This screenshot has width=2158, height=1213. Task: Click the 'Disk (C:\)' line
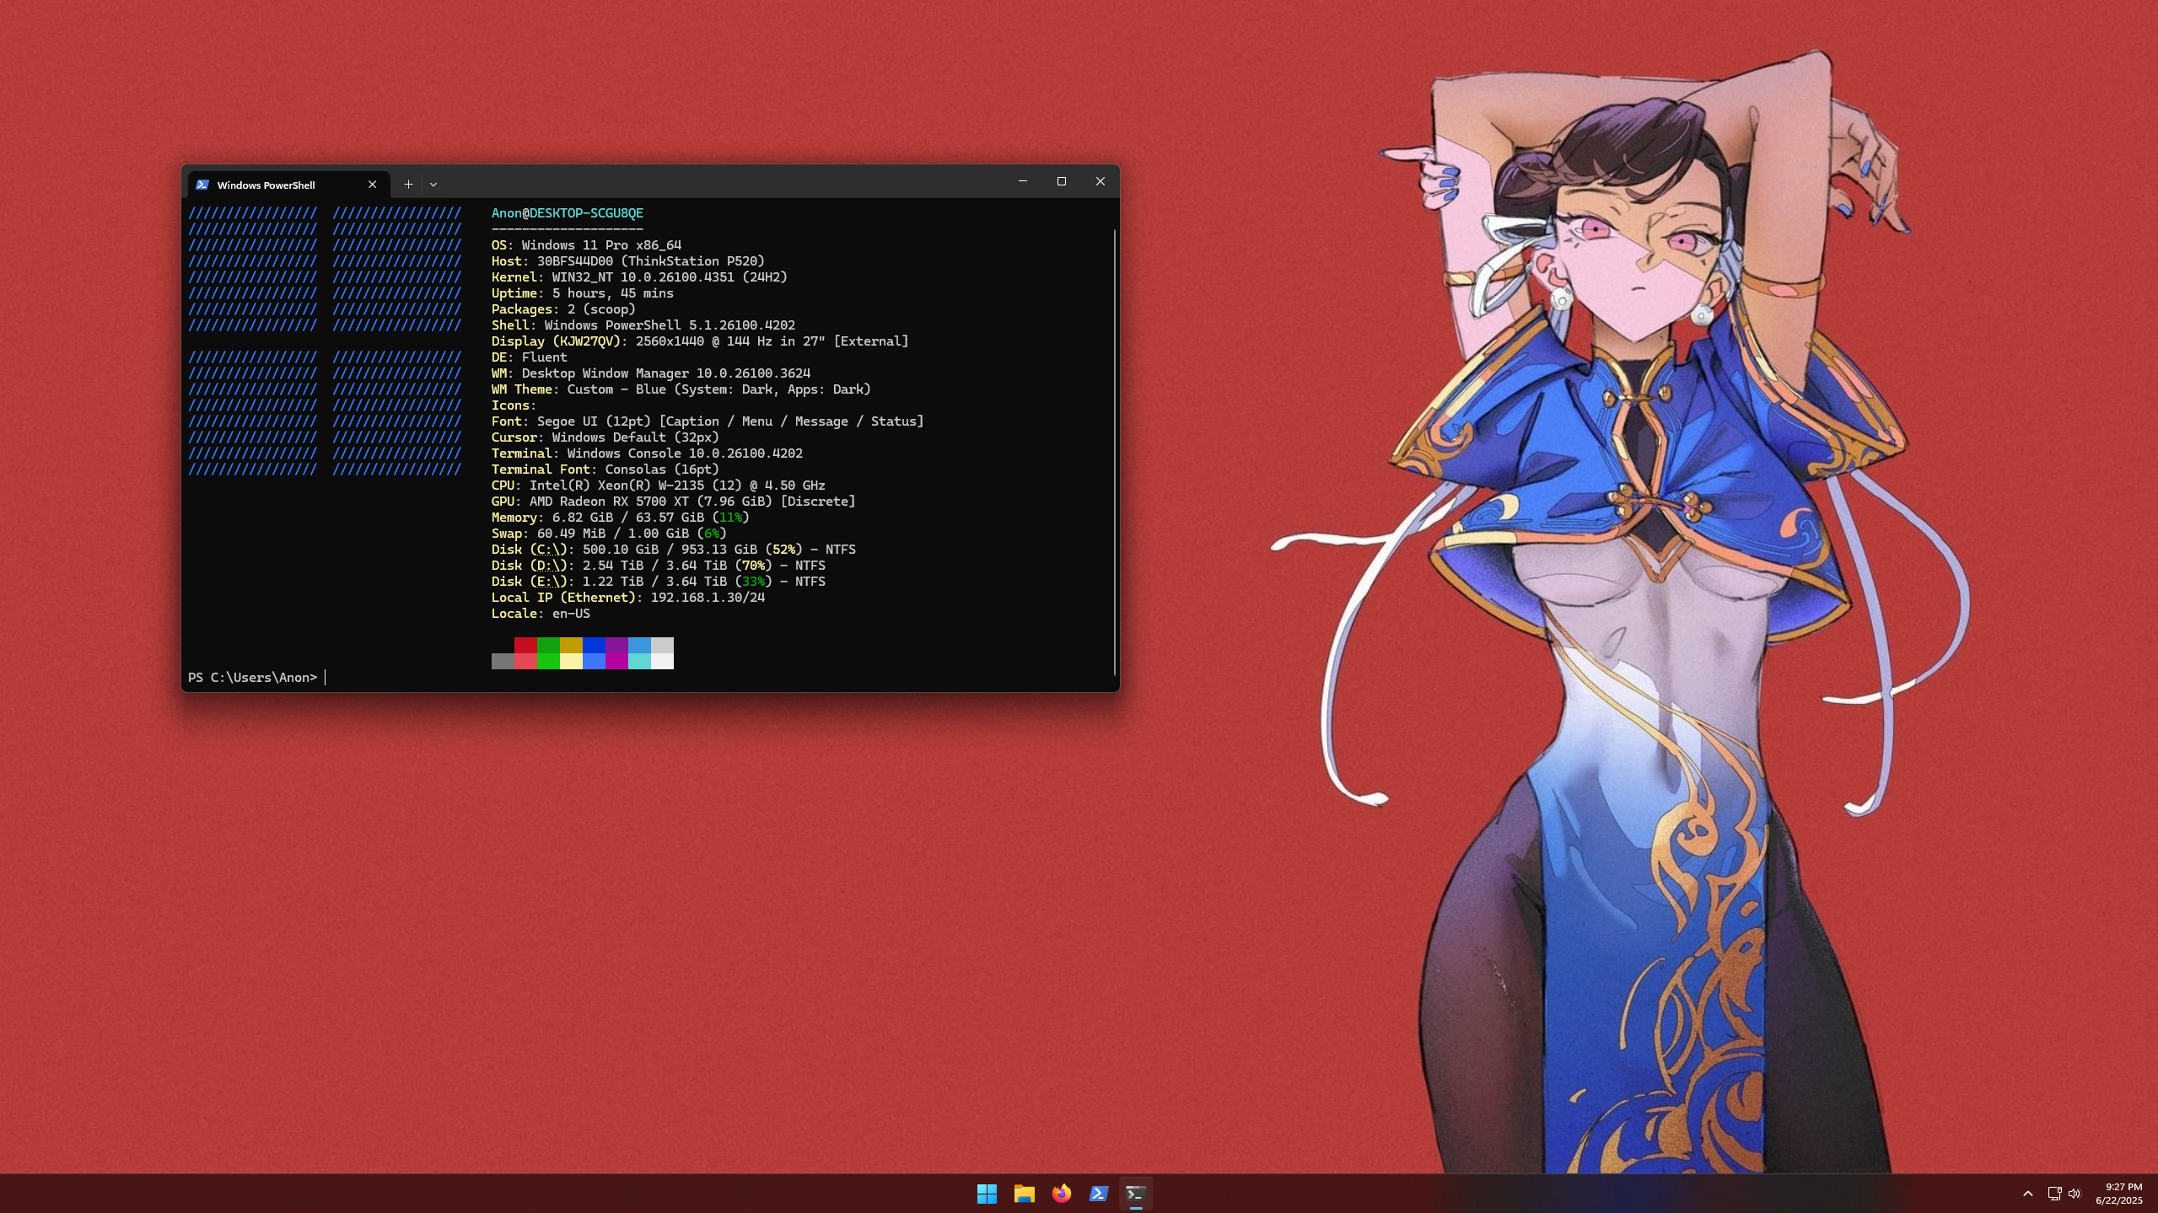point(674,550)
